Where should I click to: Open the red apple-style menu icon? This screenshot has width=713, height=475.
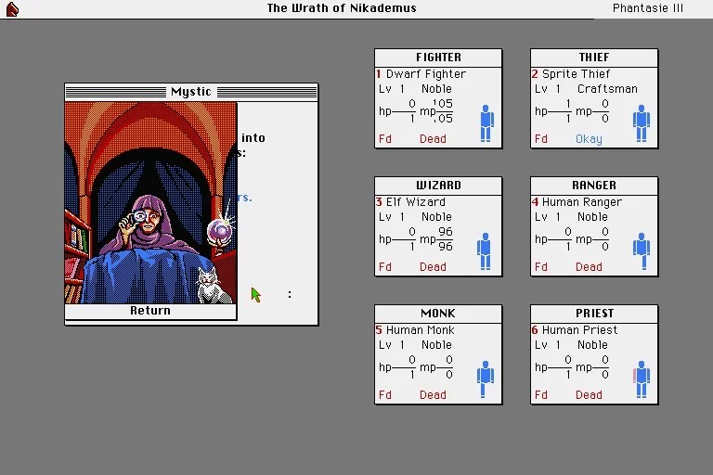tap(12, 9)
